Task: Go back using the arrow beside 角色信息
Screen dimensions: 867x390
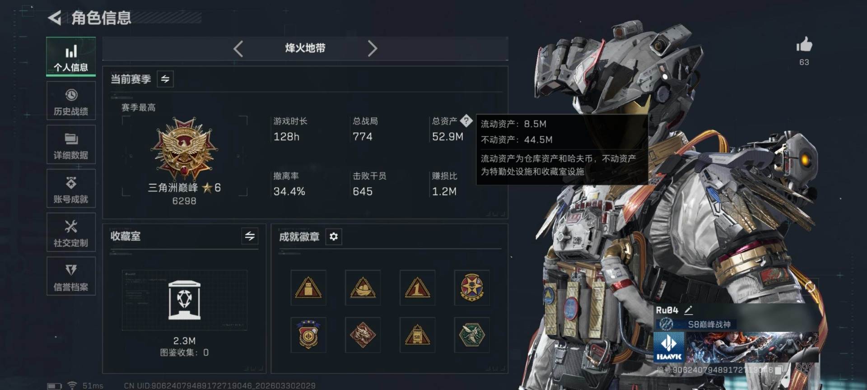Action: [x=55, y=18]
